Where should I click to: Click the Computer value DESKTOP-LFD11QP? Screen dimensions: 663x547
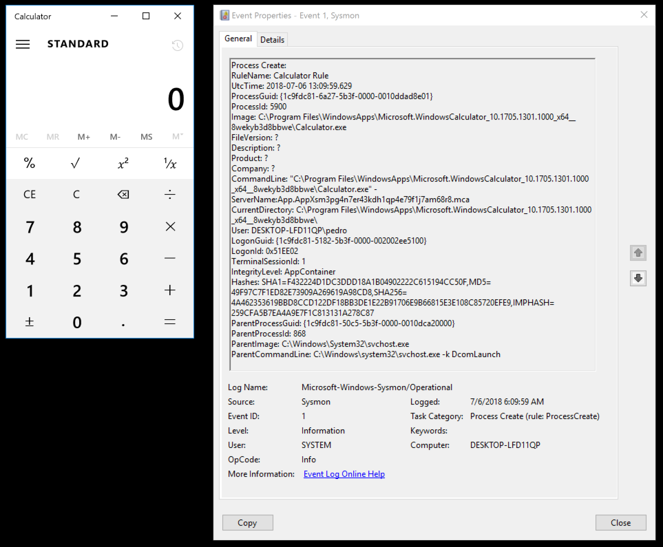505,444
